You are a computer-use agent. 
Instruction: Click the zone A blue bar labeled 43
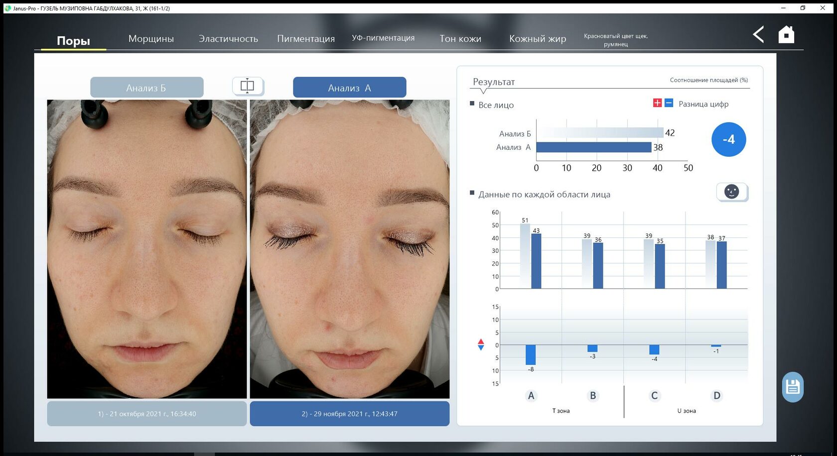[x=536, y=261]
